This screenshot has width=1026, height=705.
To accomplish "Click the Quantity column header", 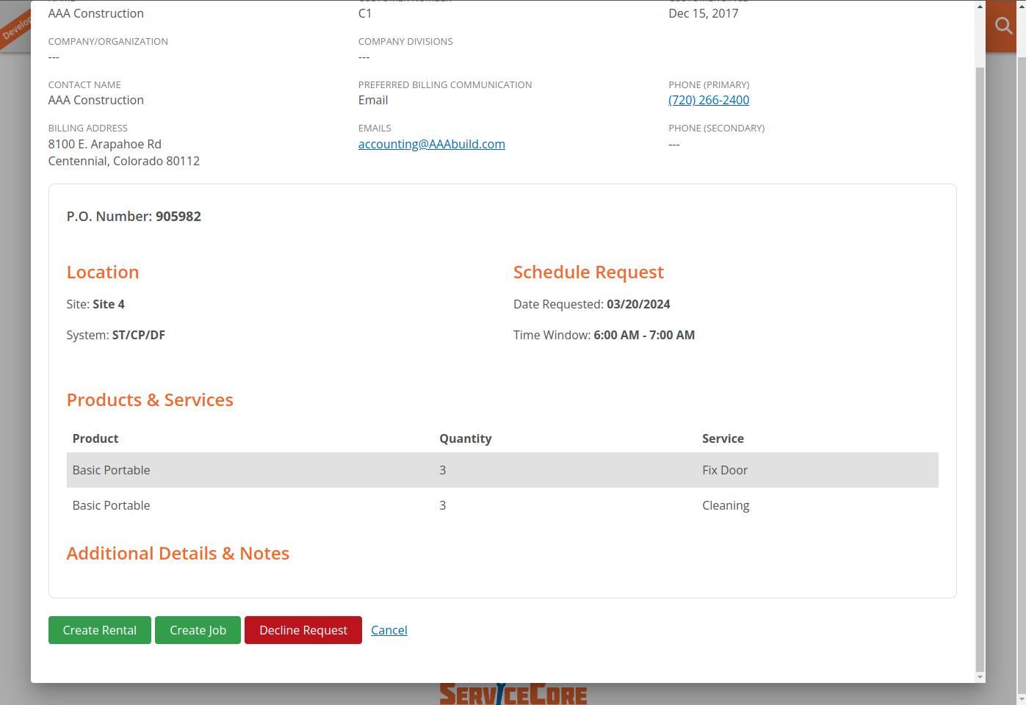I will tap(466, 438).
